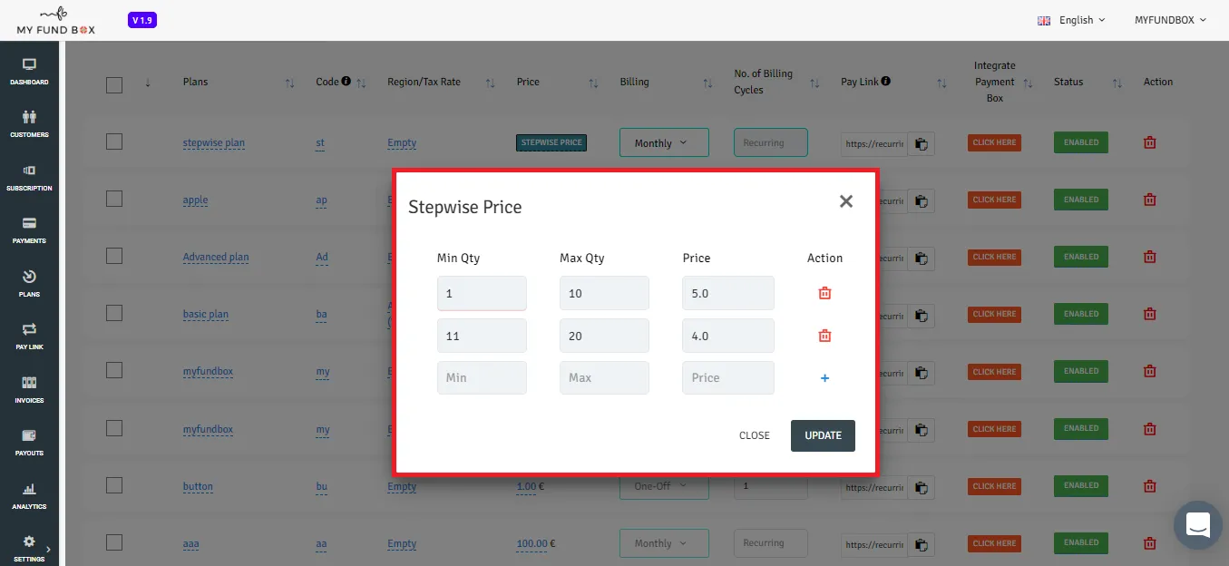Open the MYFUNDBOX account dropdown
1229x566 pixels.
(1171, 20)
